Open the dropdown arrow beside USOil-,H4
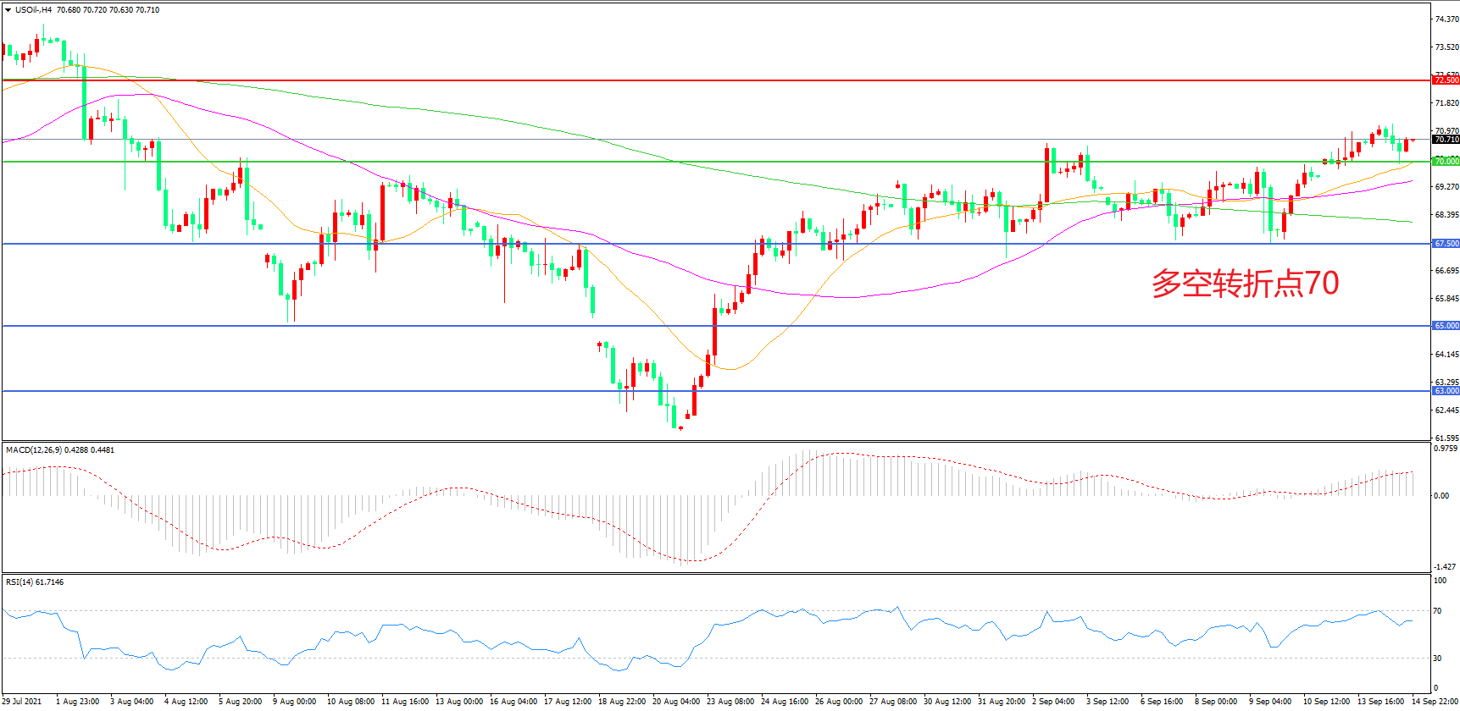The image size is (1460, 711). (x=8, y=10)
